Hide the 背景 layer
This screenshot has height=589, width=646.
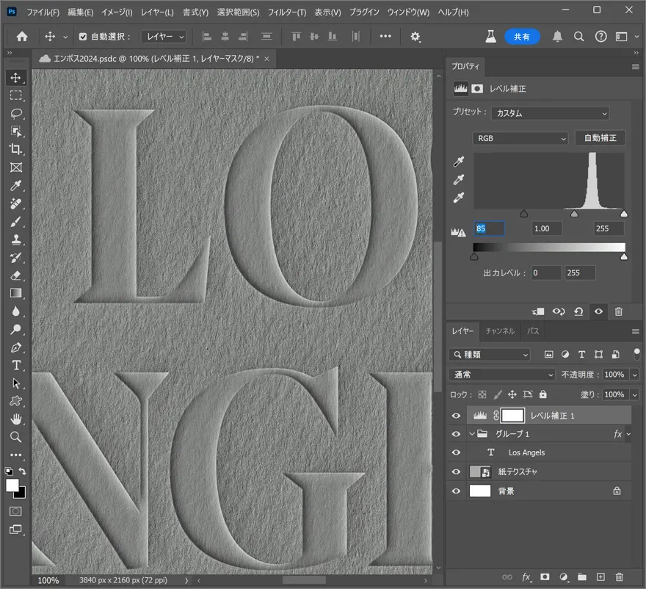pyautogui.click(x=456, y=491)
